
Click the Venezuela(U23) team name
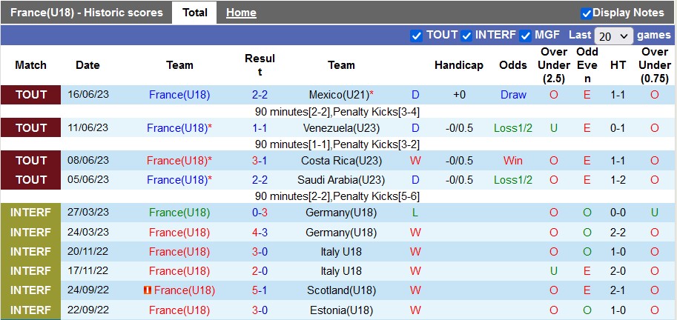[x=341, y=128]
